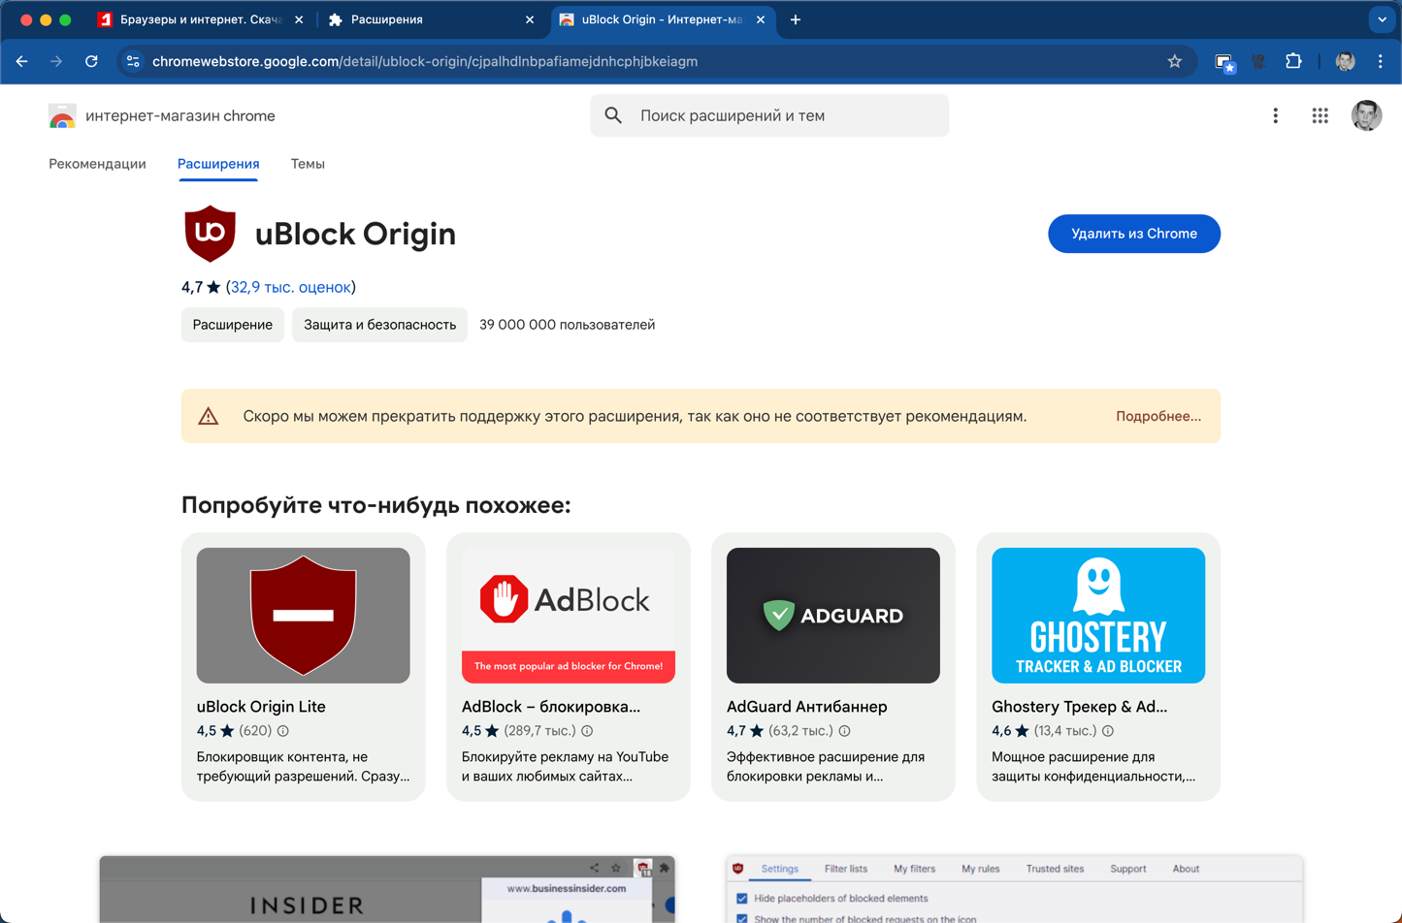Bookmark this page with the star icon

pos(1175,61)
